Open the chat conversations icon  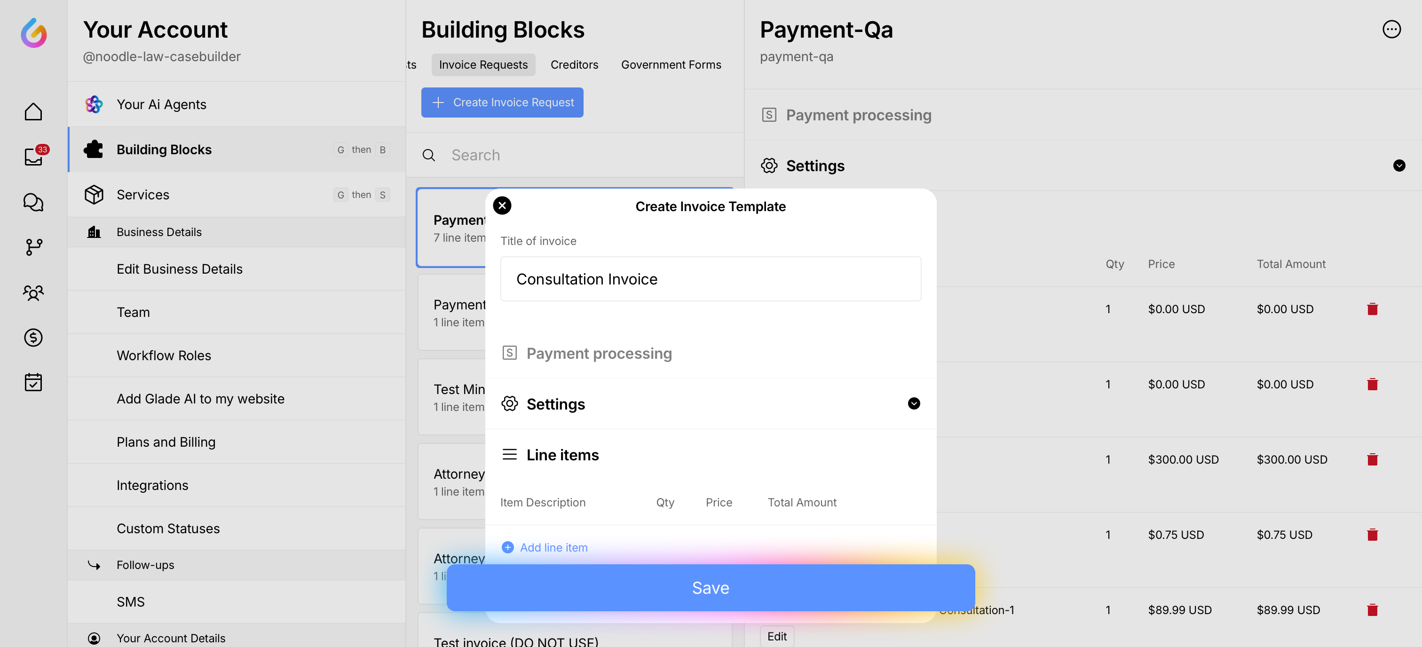[34, 202]
